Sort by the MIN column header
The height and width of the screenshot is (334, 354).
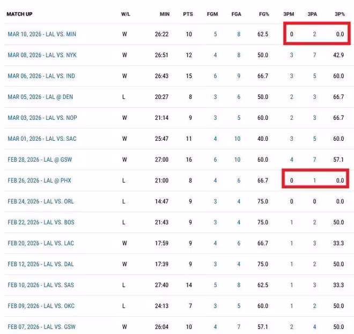click(x=164, y=13)
